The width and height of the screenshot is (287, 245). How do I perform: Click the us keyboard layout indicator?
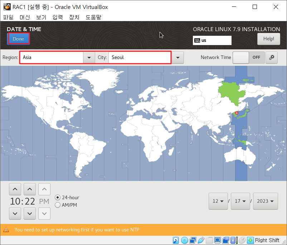pos(212,40)
